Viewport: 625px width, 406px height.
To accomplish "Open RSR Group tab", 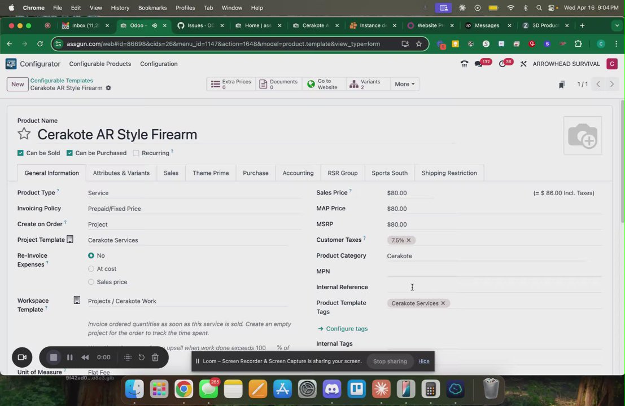I will (342, 173).
